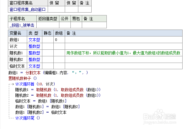Click the green remark text of 随机数1
The width and height of the screenshot is (187, 129).
tap(123, 53)
